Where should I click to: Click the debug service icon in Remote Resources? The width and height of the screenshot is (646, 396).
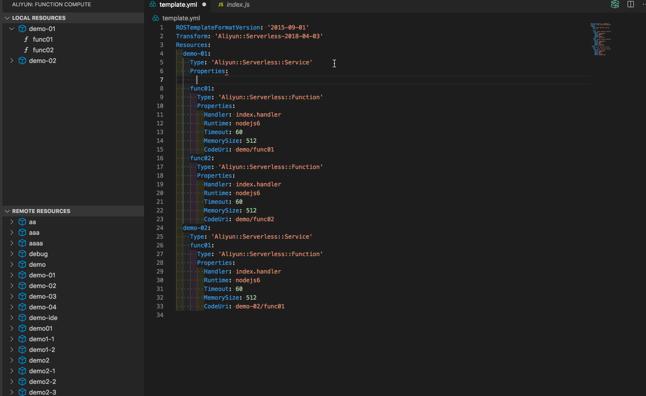tap(22, 254)
